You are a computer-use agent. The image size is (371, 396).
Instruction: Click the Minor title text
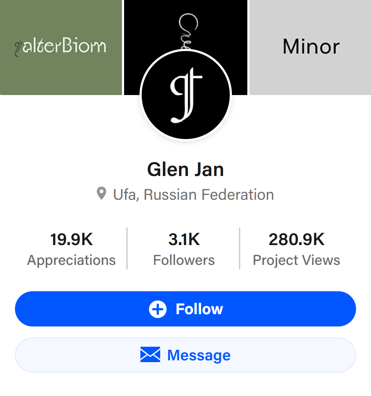(x=311, y=47)
